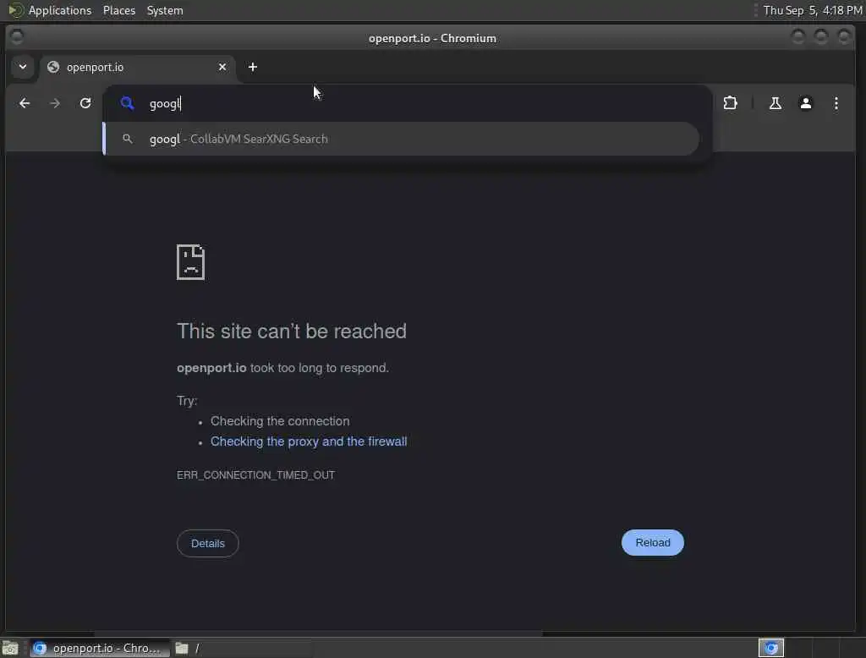Click the clock showing Thu Sep 5, 4:18 PM
The height and width of the screenshot is (658, 866).
pos(813,10)
